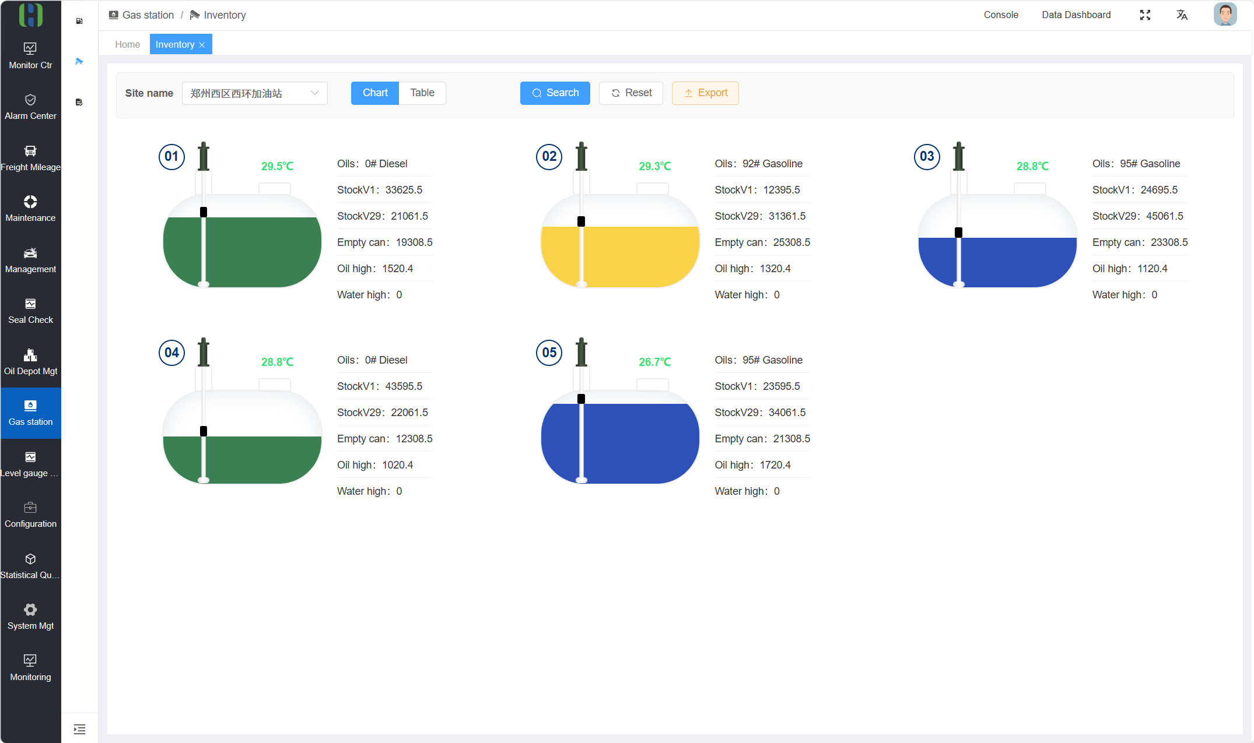Open Alarm Center shield icon
The width and height of the screenshot is (1254, 743).
pyautogui.click(x=30, y=100)
